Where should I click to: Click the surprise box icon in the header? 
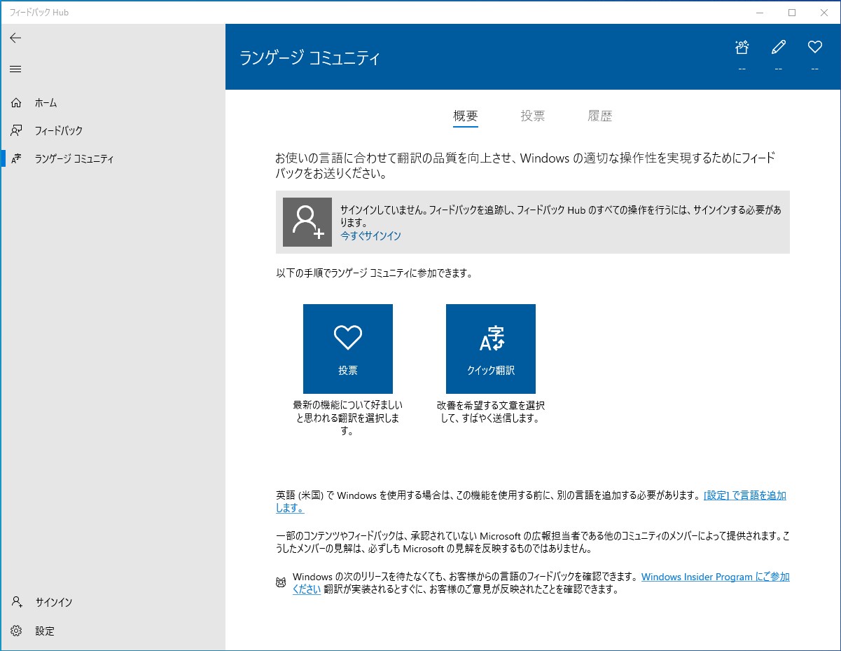[x=742, y=46]
